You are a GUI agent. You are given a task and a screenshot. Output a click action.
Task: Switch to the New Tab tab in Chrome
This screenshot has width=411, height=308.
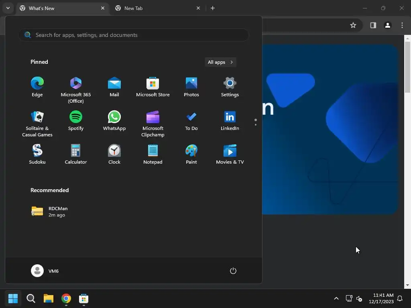point(157,8)
